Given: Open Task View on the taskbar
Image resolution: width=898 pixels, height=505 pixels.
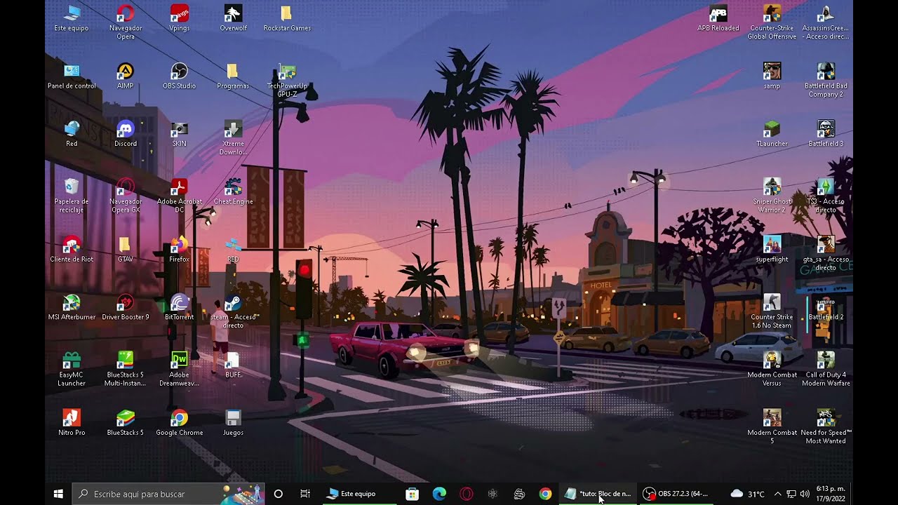Looking at the screenshot, I should tap(305, 494).
